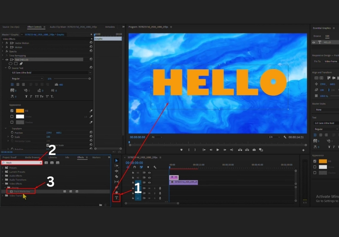Select the Razor tool
339x237 pixels.
tap(116, 176)
